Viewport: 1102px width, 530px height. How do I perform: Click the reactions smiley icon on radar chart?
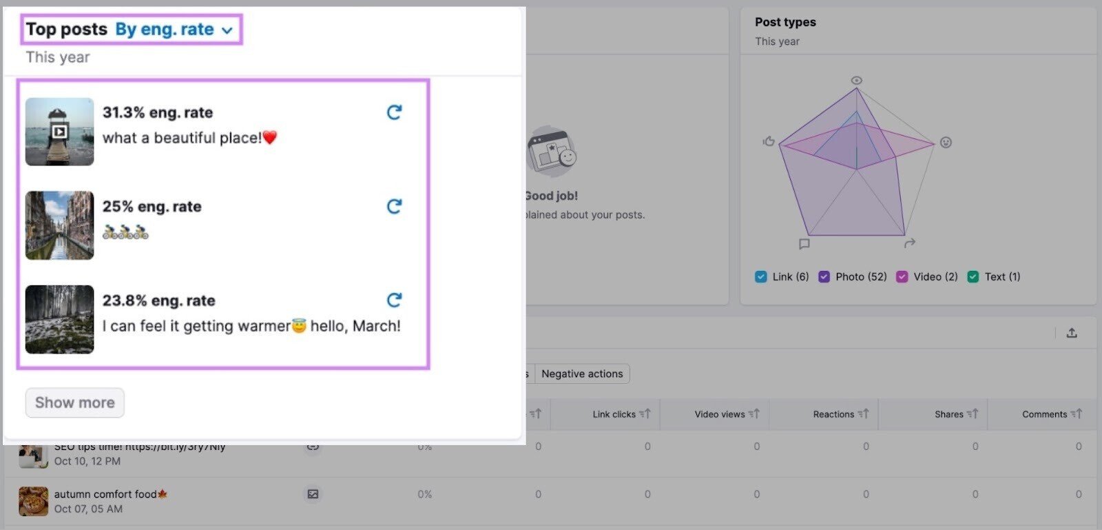946,143
